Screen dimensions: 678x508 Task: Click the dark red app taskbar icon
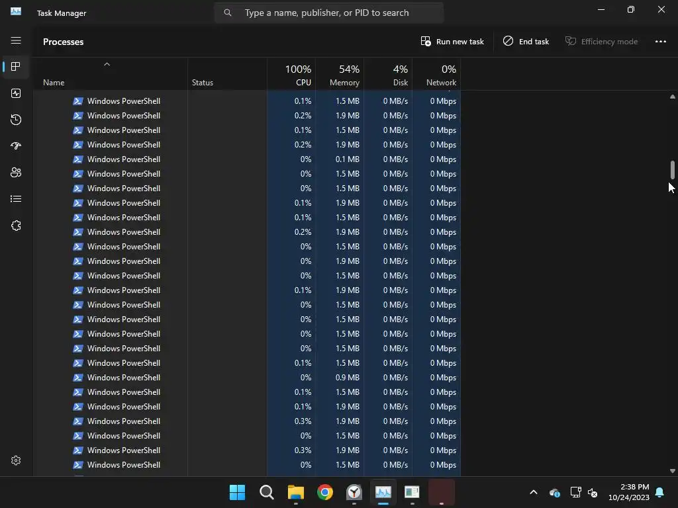(x=442, y=492)
